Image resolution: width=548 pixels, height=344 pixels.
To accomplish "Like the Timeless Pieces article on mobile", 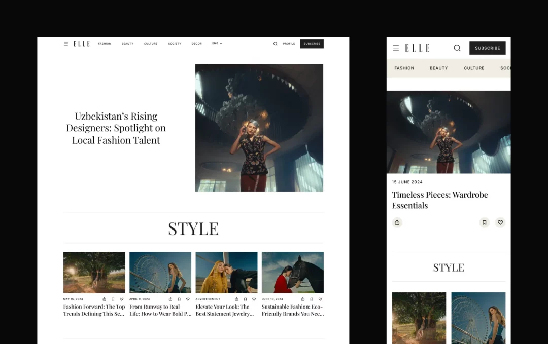I will [x=500, y=222].
